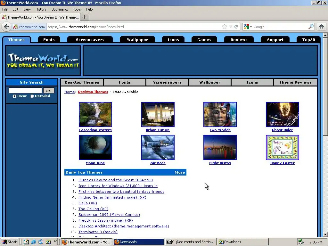Open the Night Vistas theme thumbnail
Screen dimensions: 328x246
[220, 147]
